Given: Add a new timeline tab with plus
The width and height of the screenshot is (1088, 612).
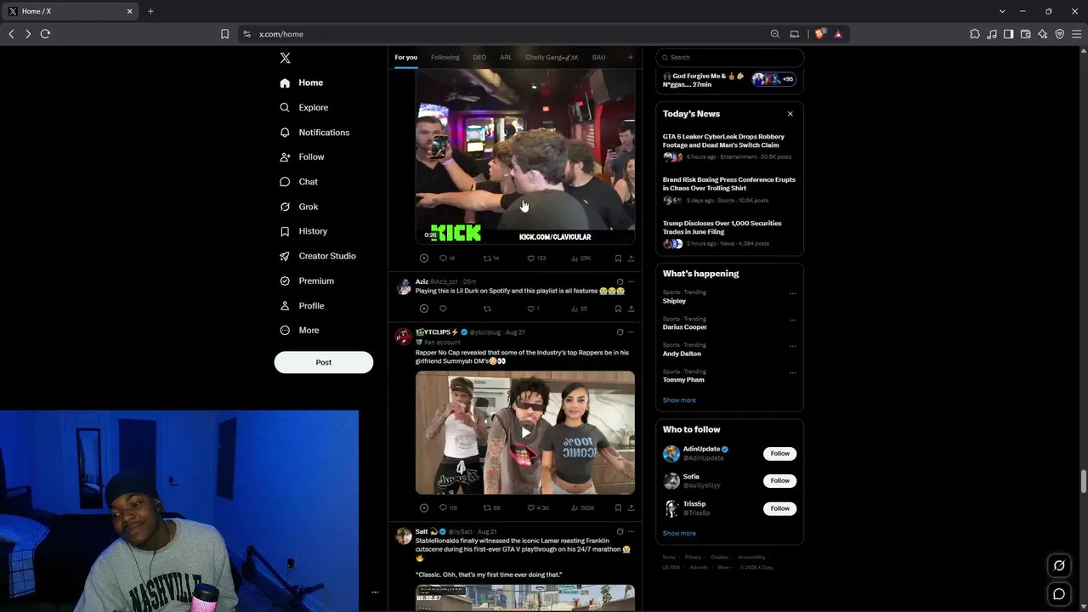Looking at the screenshot, I should click(x=630, y=58).
